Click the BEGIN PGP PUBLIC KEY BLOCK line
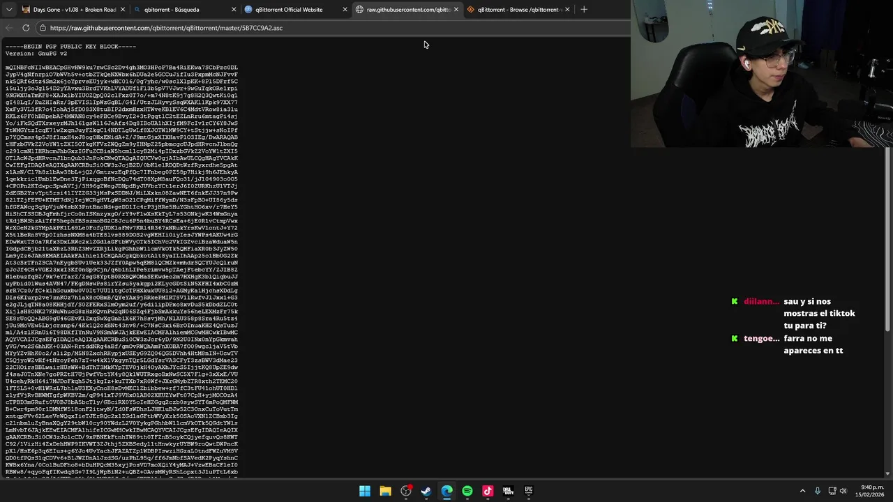This screenshot has height=502, width=893. (70, 47)
